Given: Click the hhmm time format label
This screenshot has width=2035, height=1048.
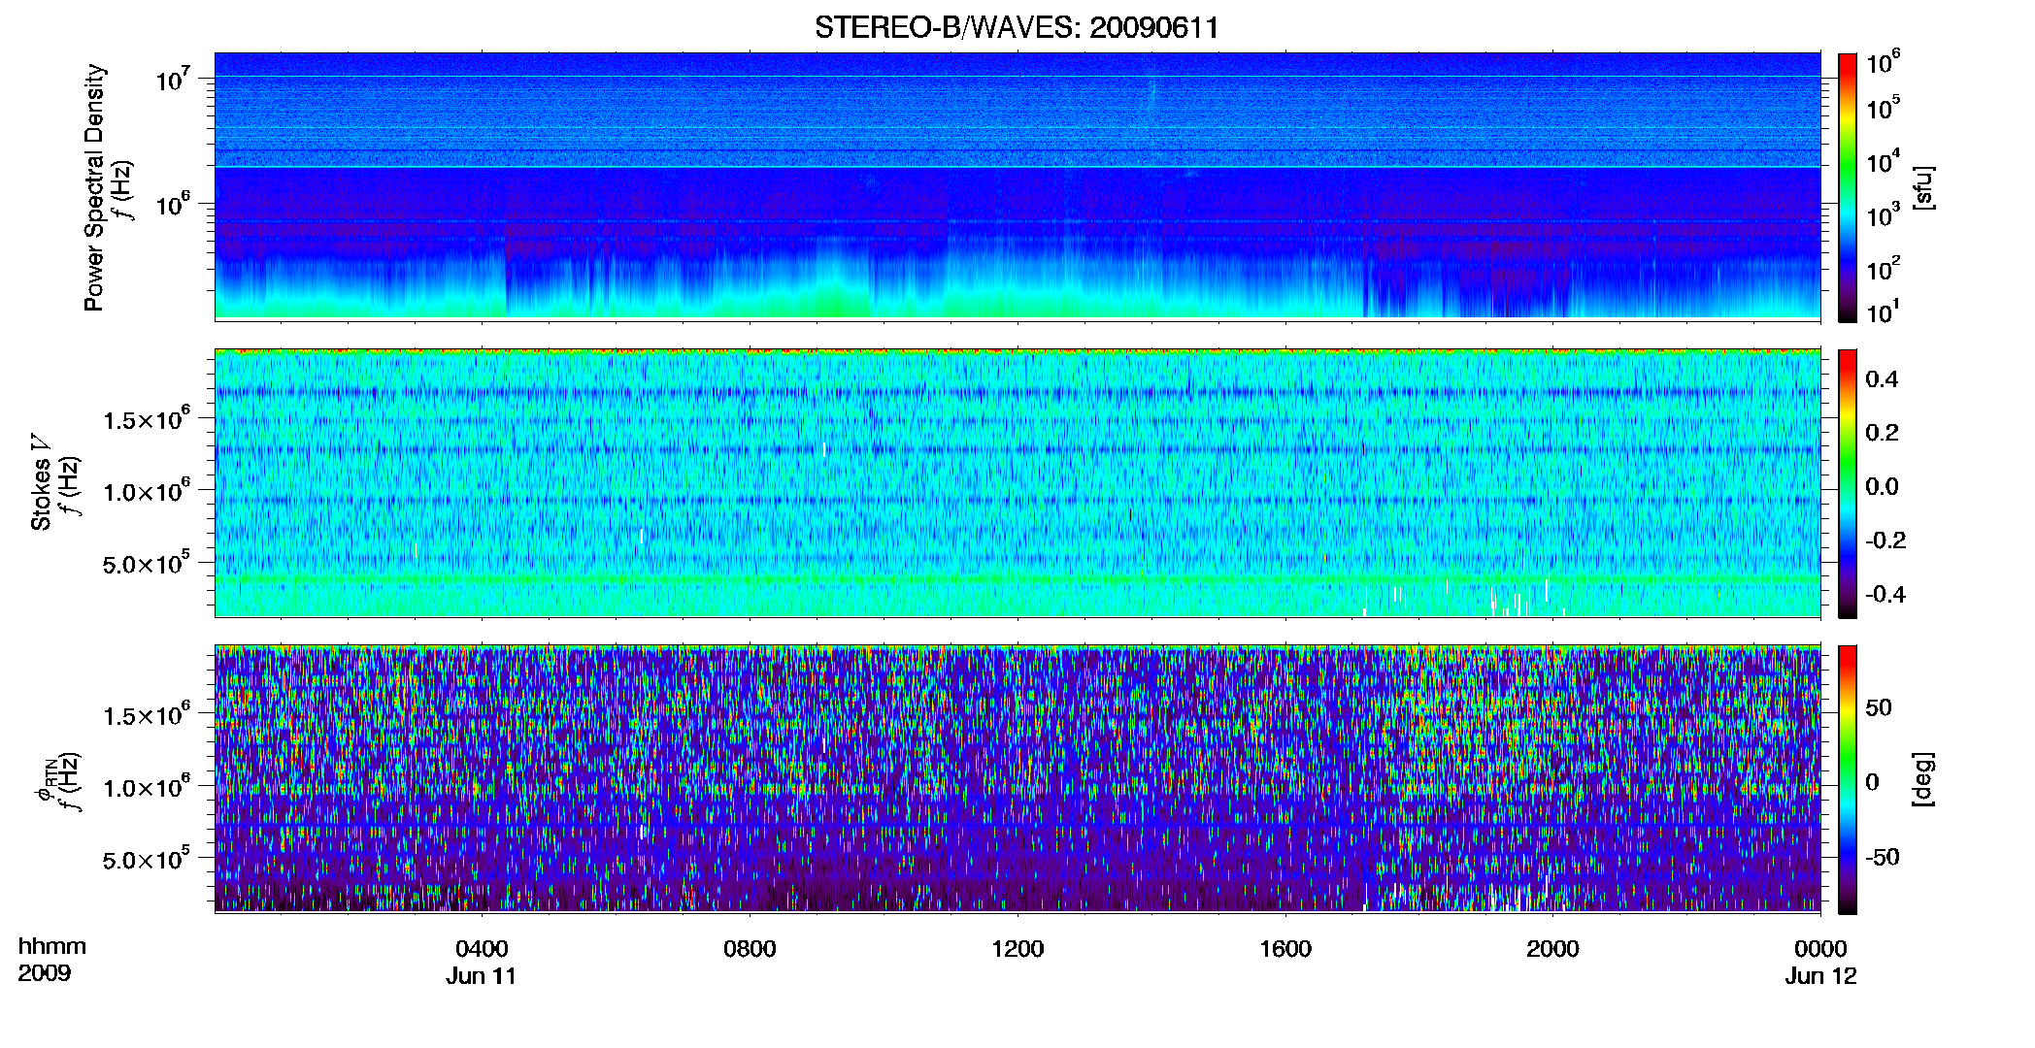Looking at the screenshot, I should pos(52,946).
